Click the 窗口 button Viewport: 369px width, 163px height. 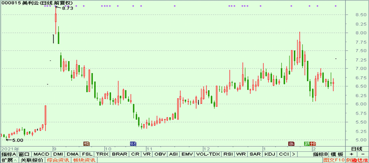pyautogui.click(x=24, y=154)
